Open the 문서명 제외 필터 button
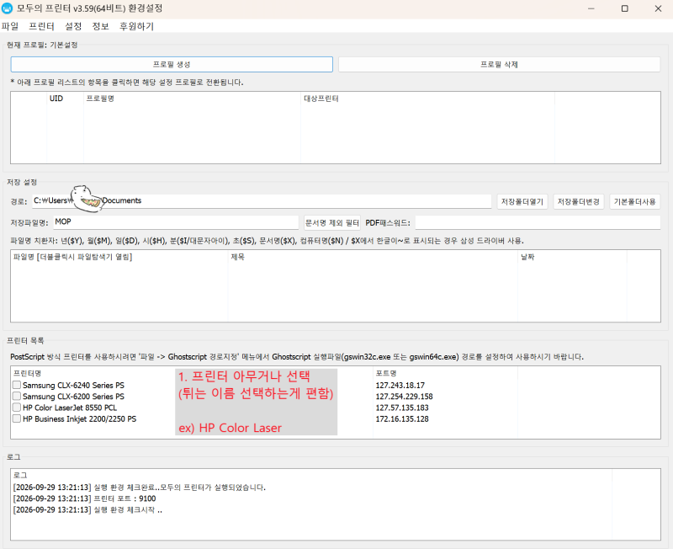 pyautogui.click(x=332, y=222)
